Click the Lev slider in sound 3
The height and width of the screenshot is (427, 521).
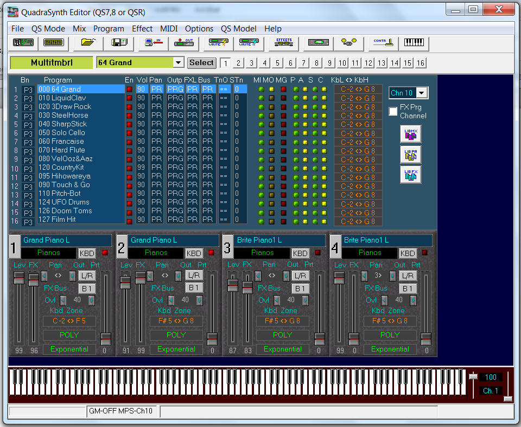pyautogui.click(x=233, y=285)
